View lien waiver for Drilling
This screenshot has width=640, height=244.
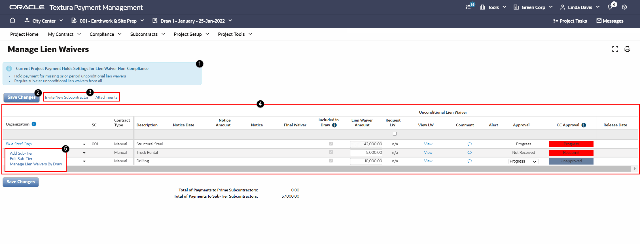click(x=428, y=161)
